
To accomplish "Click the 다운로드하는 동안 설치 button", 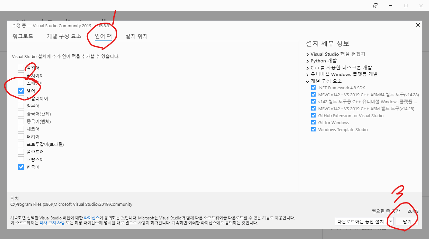I will click(x=361, y=221).
